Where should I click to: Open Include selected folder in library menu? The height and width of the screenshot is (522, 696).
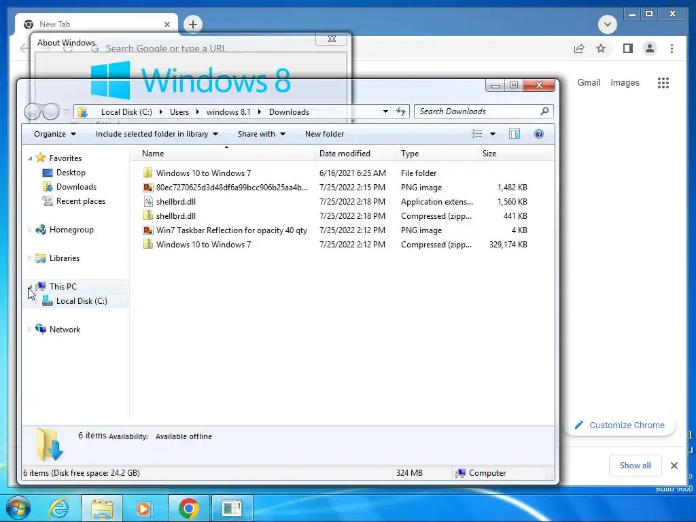pos(157,134)
